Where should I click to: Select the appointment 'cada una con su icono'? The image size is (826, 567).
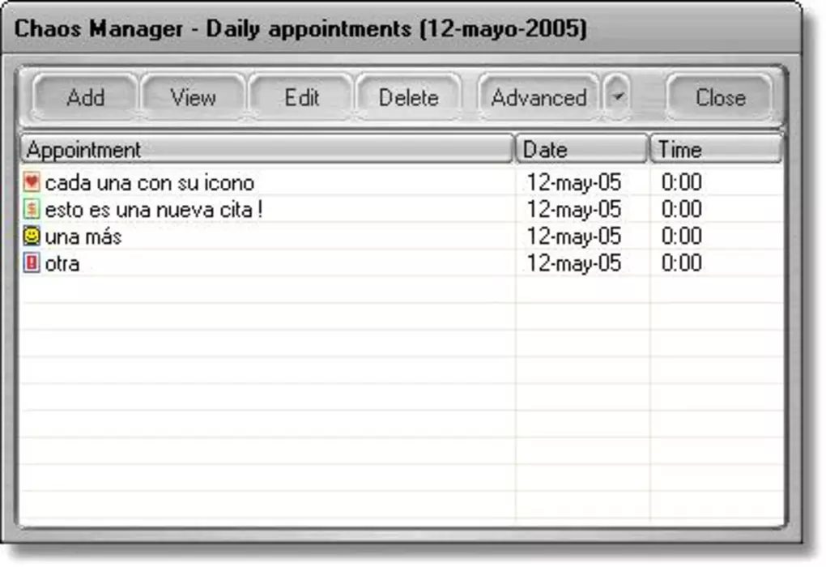coord(150,183)
